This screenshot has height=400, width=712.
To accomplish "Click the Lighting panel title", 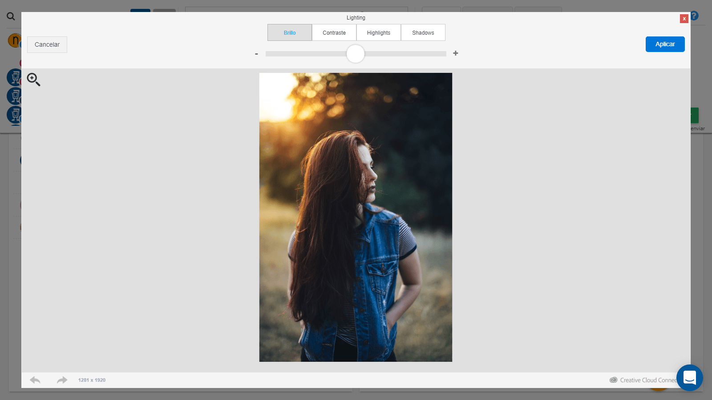I will pos(356,18).
